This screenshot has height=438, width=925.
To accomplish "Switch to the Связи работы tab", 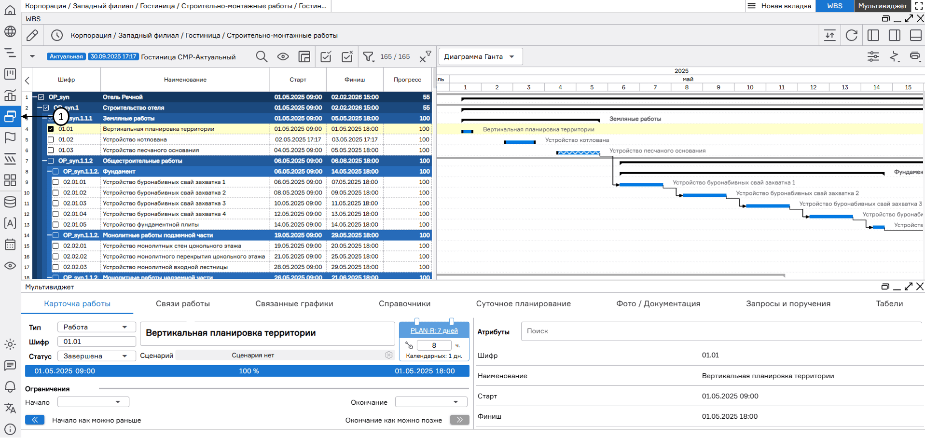I will pyautogui.click(x=182, y=304).
